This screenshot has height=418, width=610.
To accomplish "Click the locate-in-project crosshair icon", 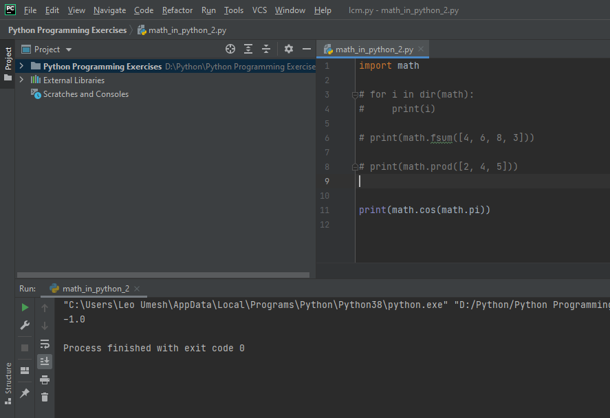I will click(230, 49).
